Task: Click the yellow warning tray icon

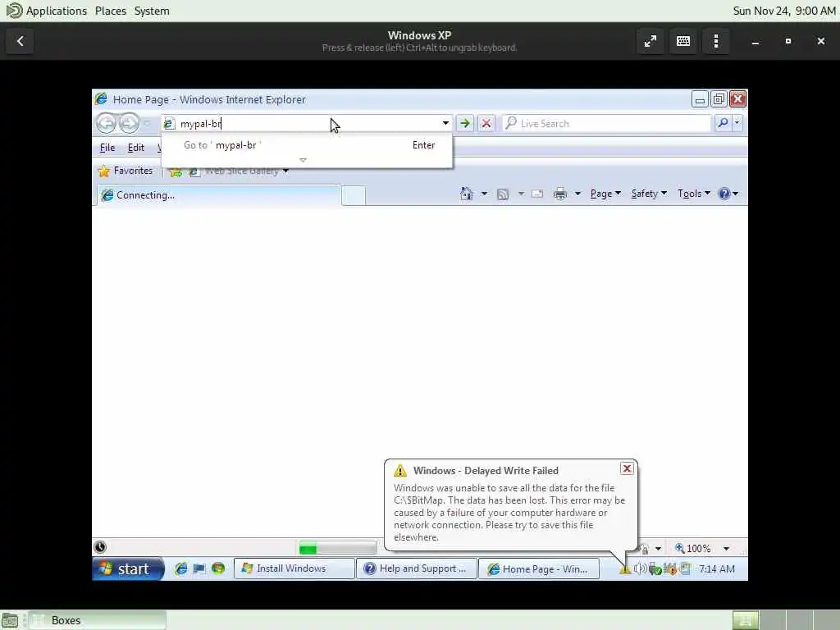Action: 624,569
